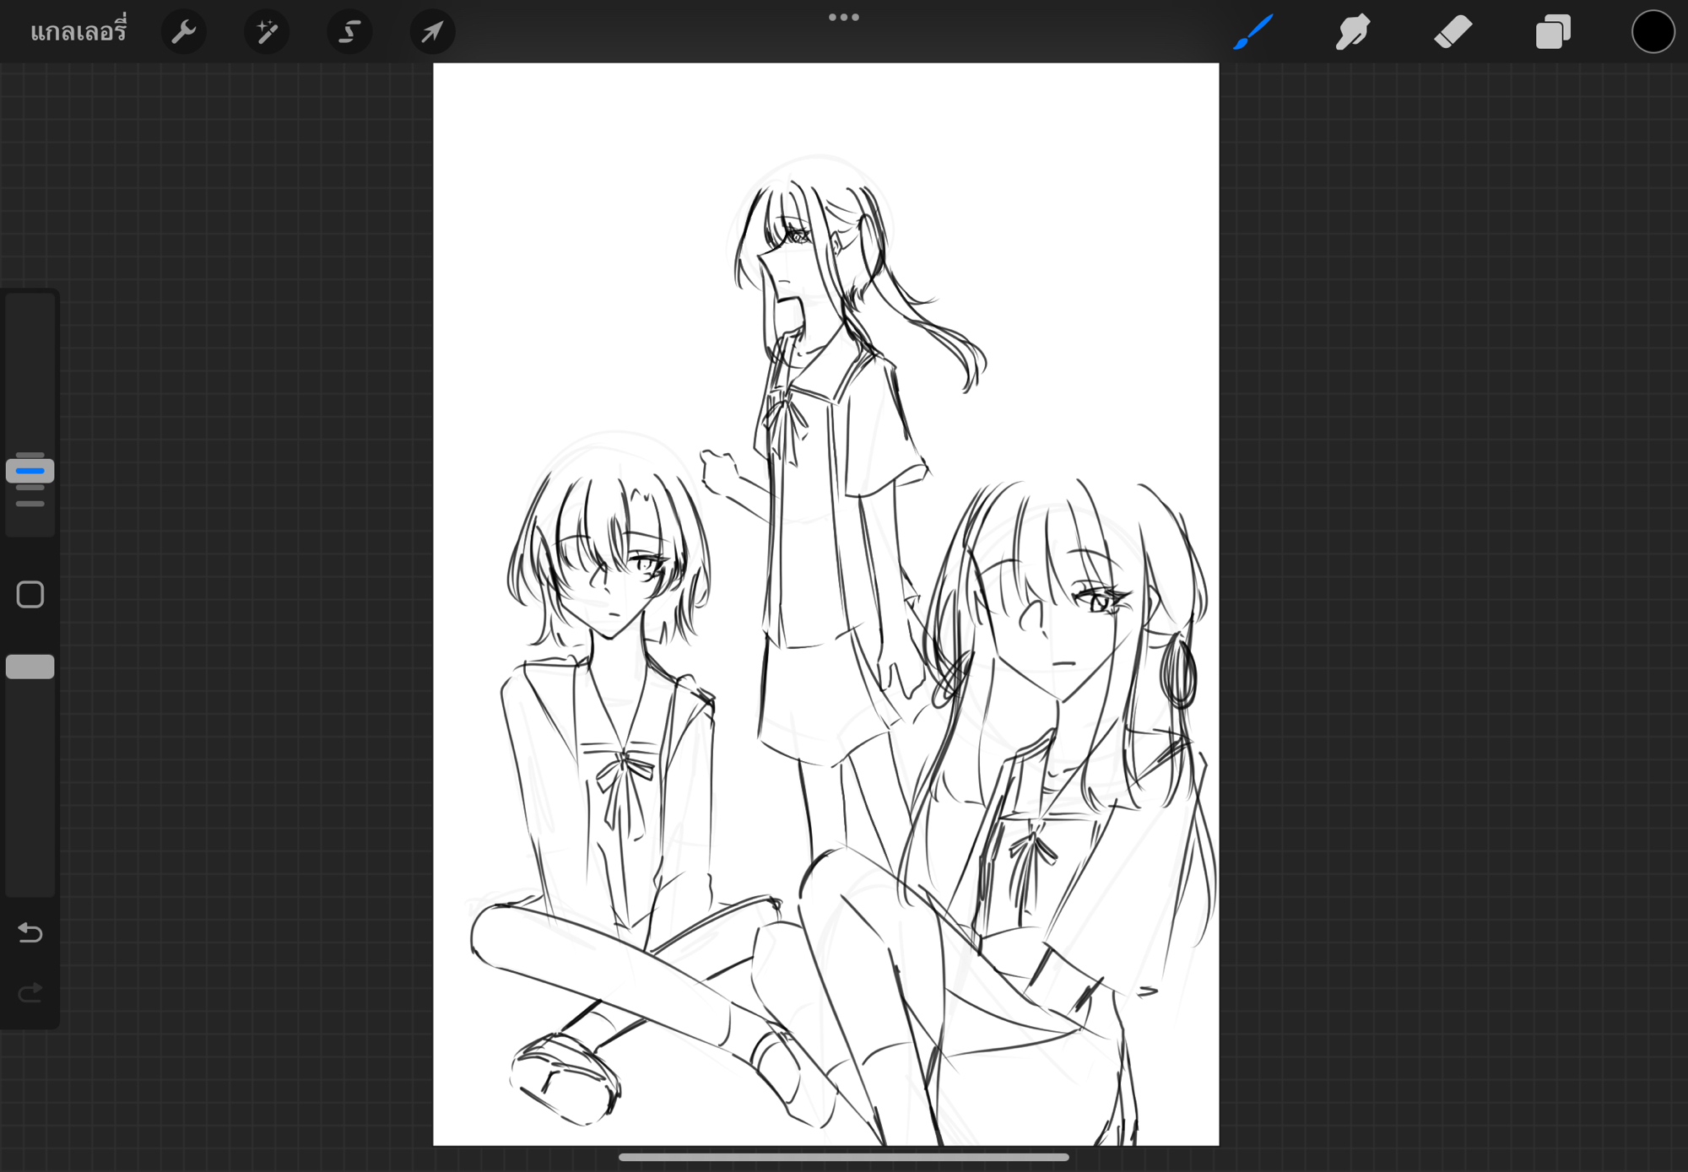Select the Paint brush tool
Screen dimensions: 1688x1172
coord(1253,32)
